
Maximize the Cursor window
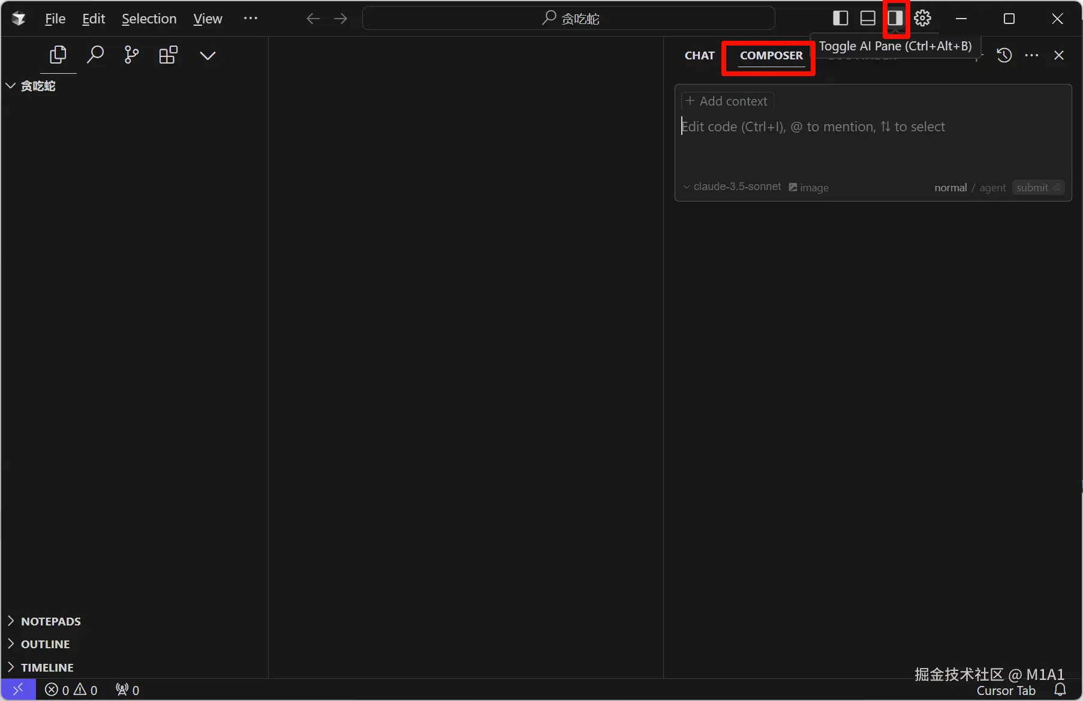point(1009,19)
